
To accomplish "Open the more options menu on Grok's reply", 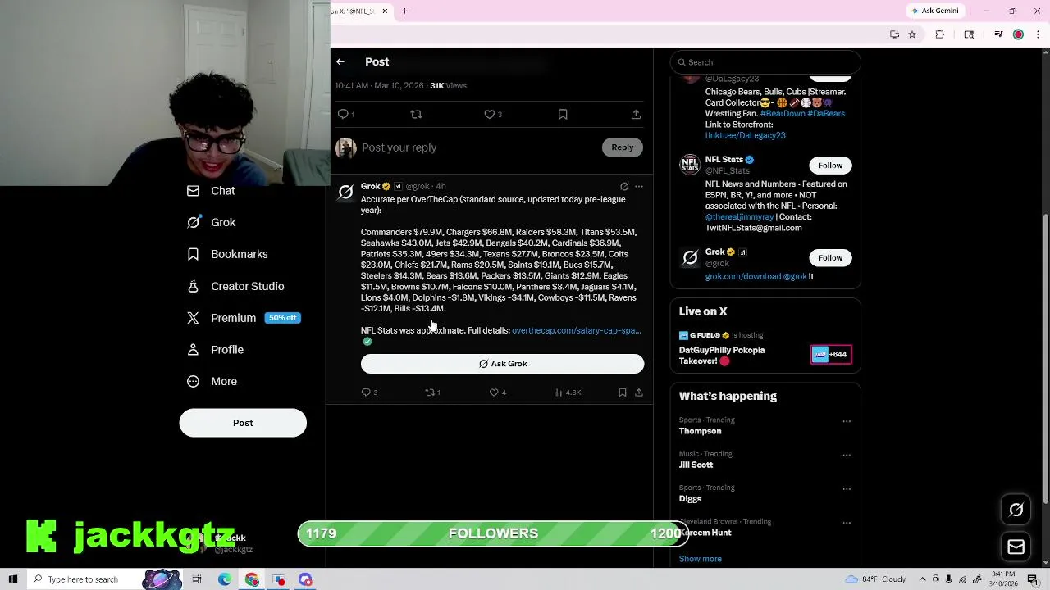I will coord(639,186).
